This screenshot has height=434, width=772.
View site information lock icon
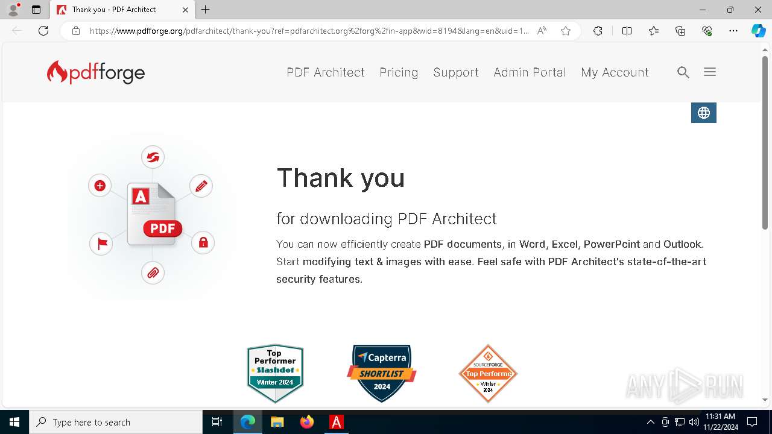pyautogui.click(x=75, y=31)
